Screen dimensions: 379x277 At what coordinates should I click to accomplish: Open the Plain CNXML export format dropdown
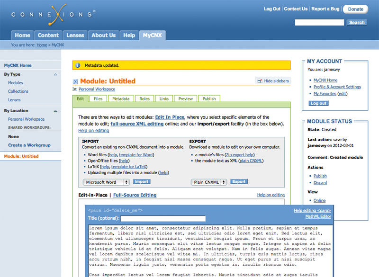click(x=209, y=182)
